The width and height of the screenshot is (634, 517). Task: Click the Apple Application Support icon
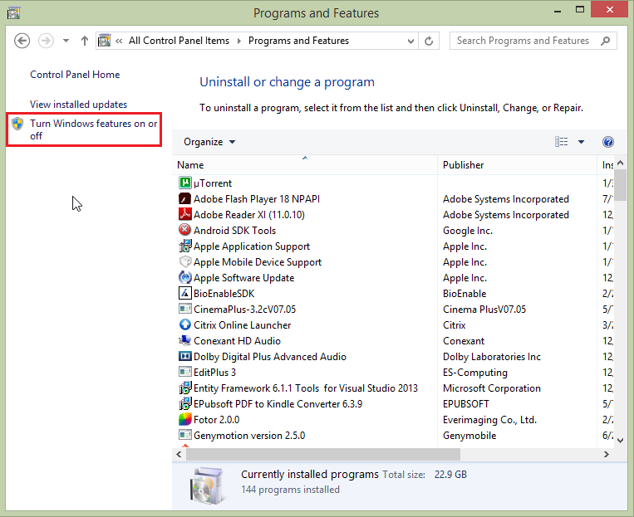pyautogui.click(x=184, y=246)
